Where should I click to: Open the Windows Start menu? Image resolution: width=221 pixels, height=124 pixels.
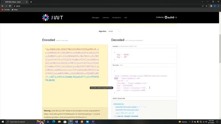pyautogui.click(x=3, y=122)
